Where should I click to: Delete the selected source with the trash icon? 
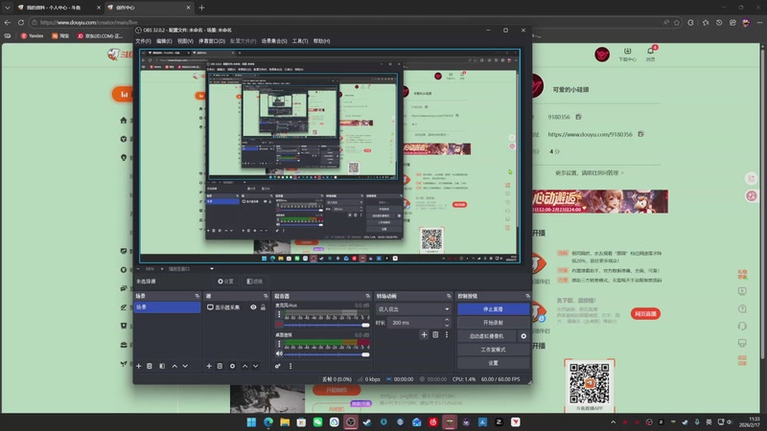pyautogui.click(x=221, y=366)
